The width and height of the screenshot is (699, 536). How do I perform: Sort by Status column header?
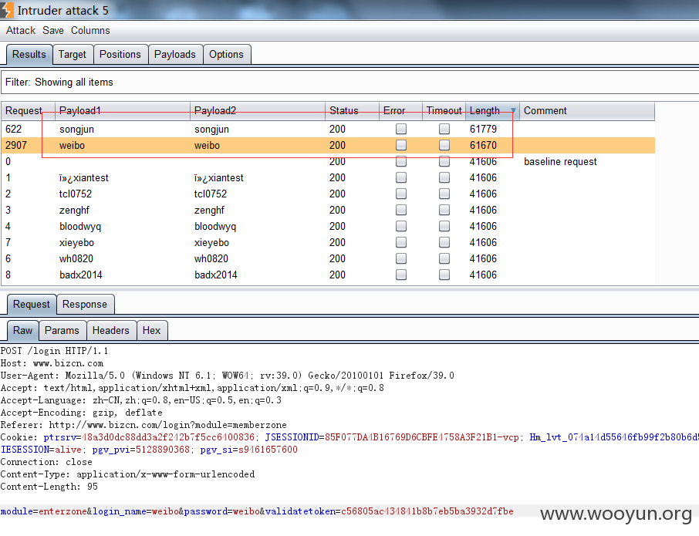pyautogui.click(x=352, y=110)
